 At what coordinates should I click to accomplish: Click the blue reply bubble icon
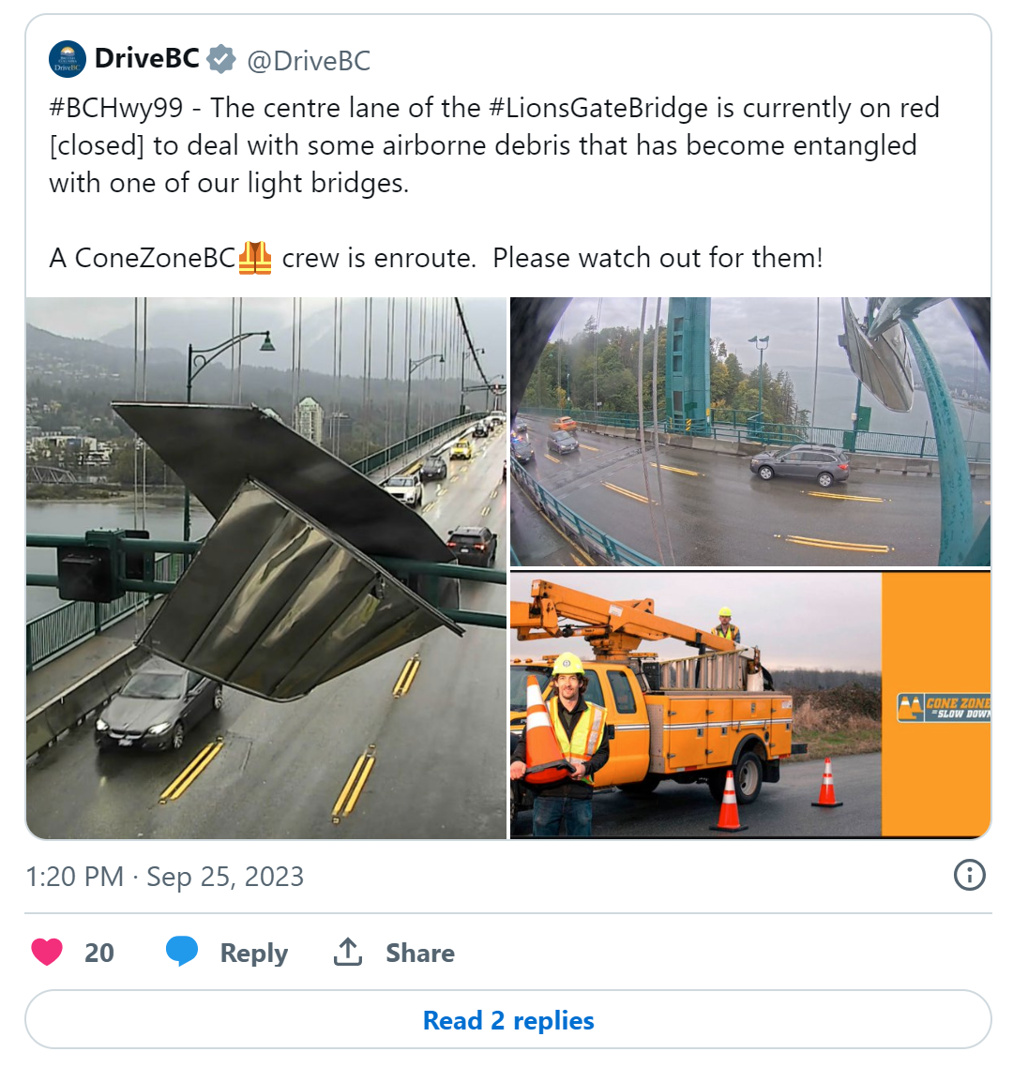(x=182, y=951)
